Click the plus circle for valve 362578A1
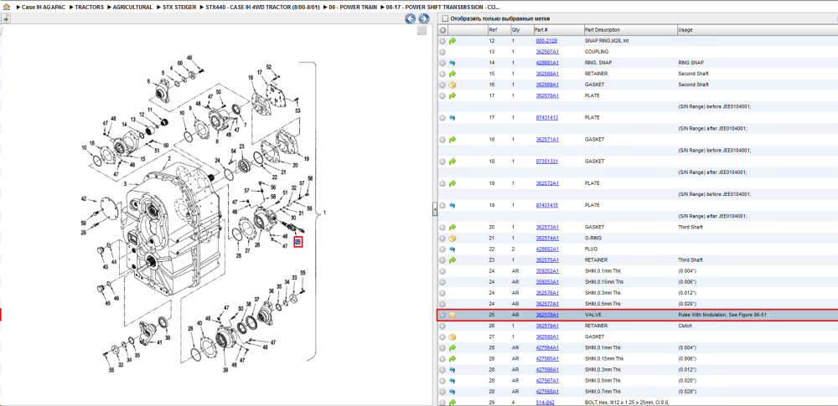The width and height of the screenshot is (838, 406). [442, 316]
